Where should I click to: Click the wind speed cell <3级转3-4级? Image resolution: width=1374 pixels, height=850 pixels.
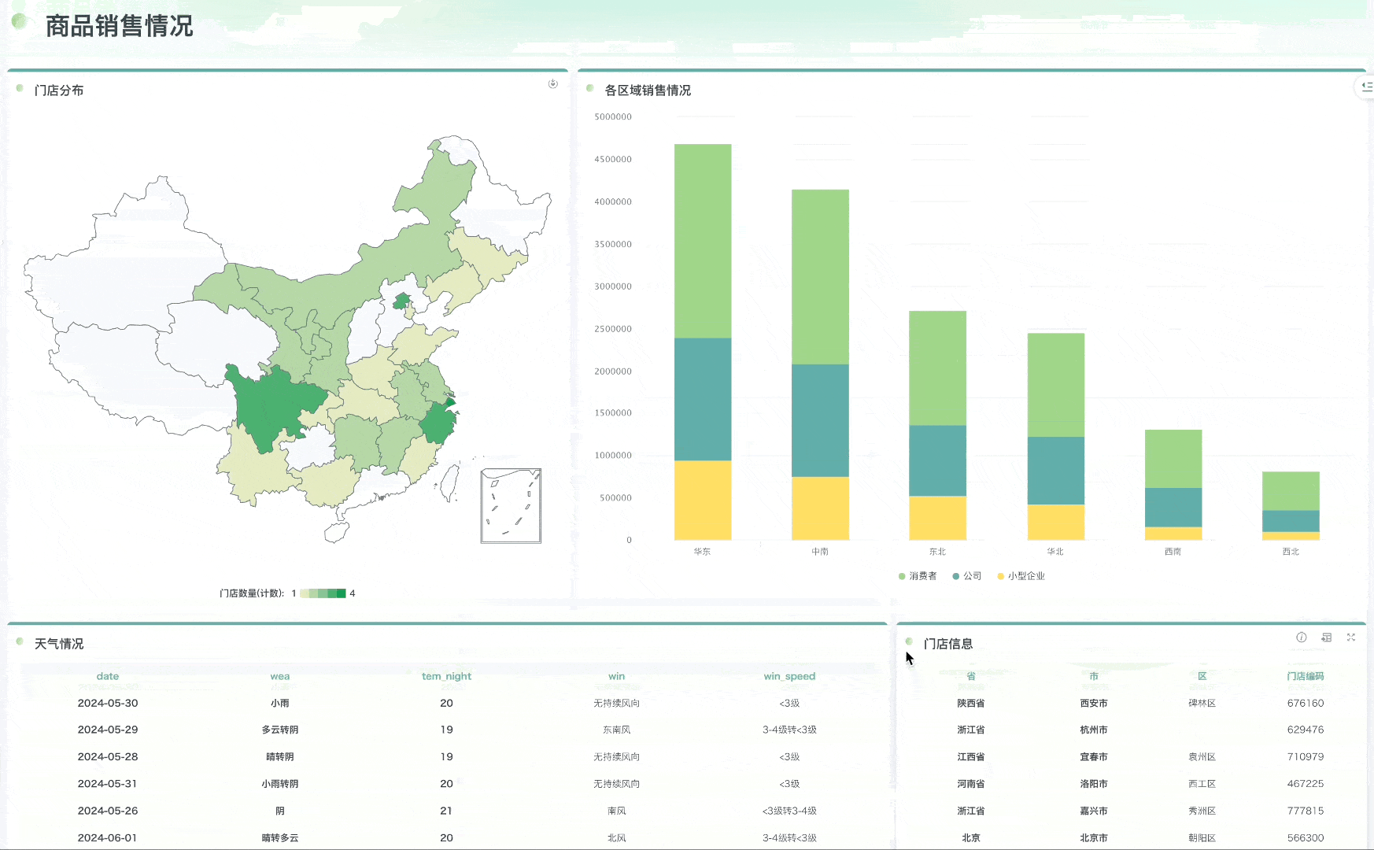pyautogui.click(x=789, y=811)
